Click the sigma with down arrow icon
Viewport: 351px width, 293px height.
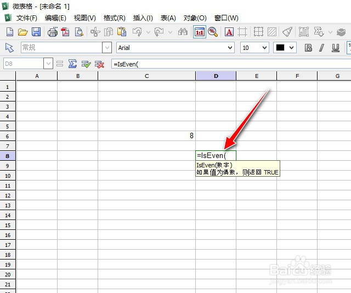[x=319, y=32]
